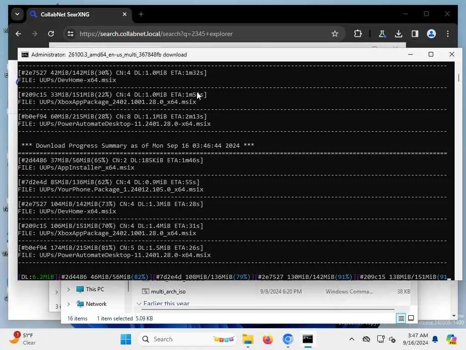
Task: Open the terminal taskbar icon
Action: pyautogui.click(x=308, y=339)
